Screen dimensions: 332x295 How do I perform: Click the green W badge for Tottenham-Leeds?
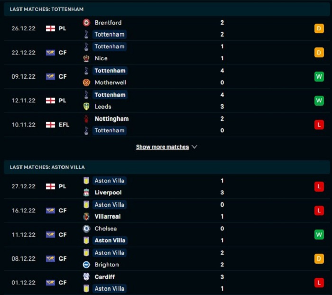[319, 101]
